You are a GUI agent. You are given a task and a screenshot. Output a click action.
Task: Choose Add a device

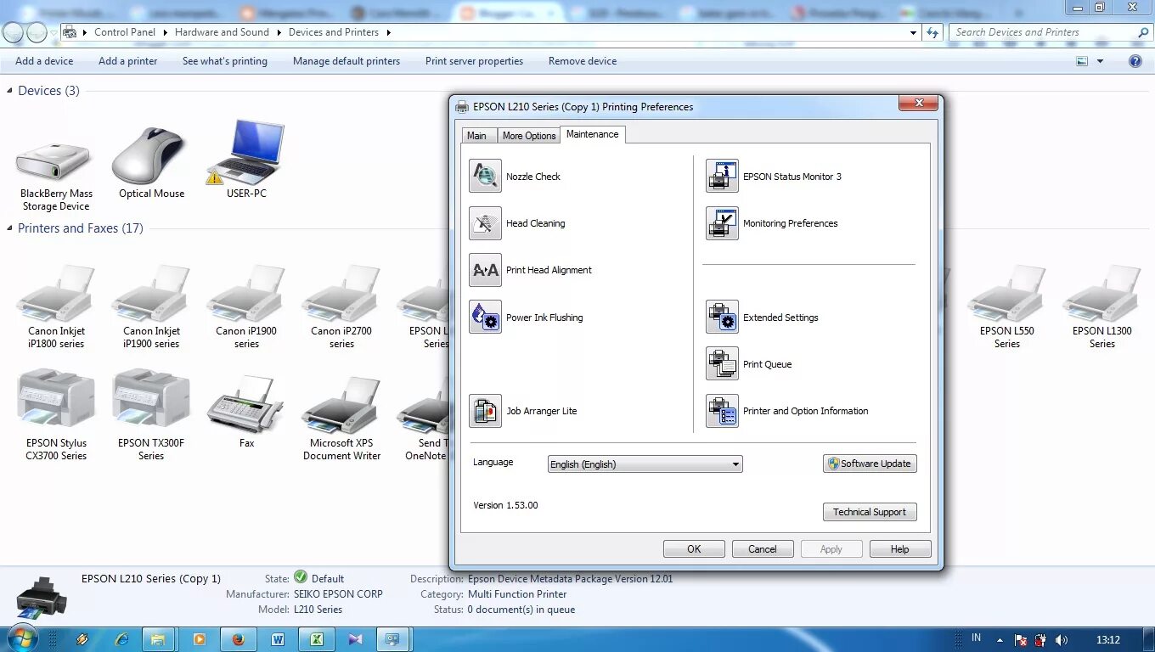coord(44,61)
